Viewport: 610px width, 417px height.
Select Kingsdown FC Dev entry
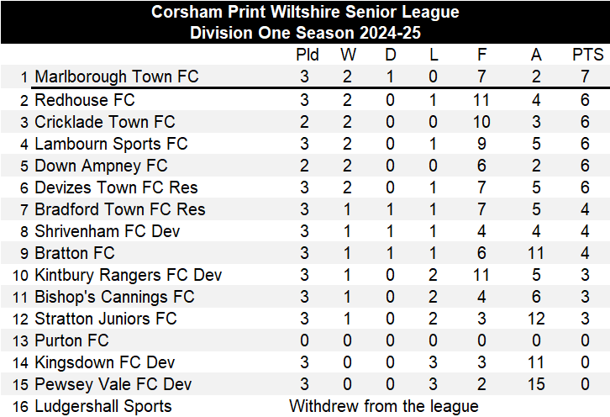click(x=105, y=362)
